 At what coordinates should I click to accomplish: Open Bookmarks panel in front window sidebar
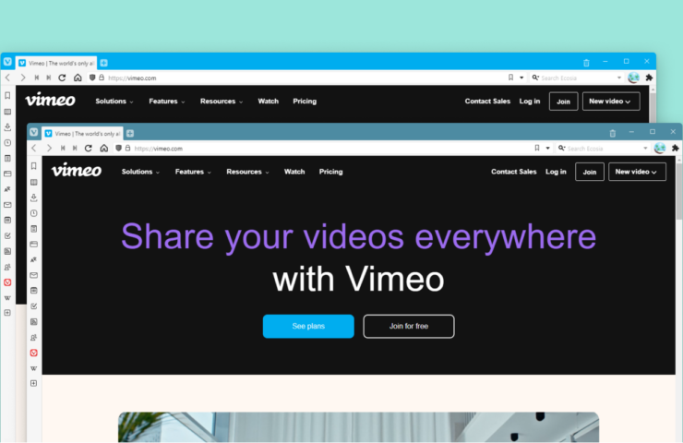tap(34, 166)
